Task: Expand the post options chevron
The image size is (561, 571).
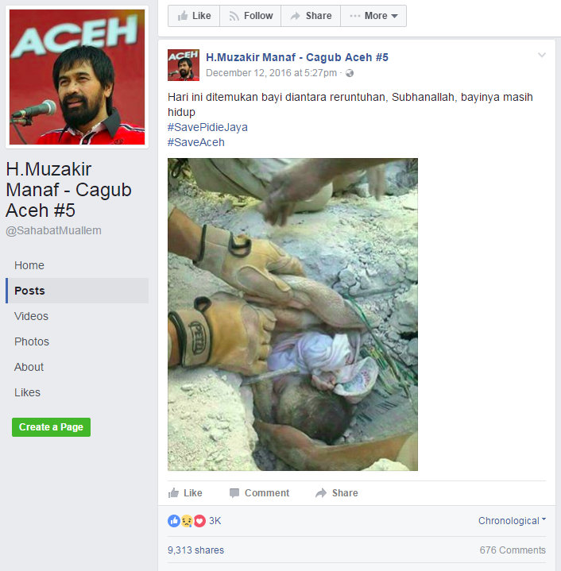Action: tap(542, 55)
